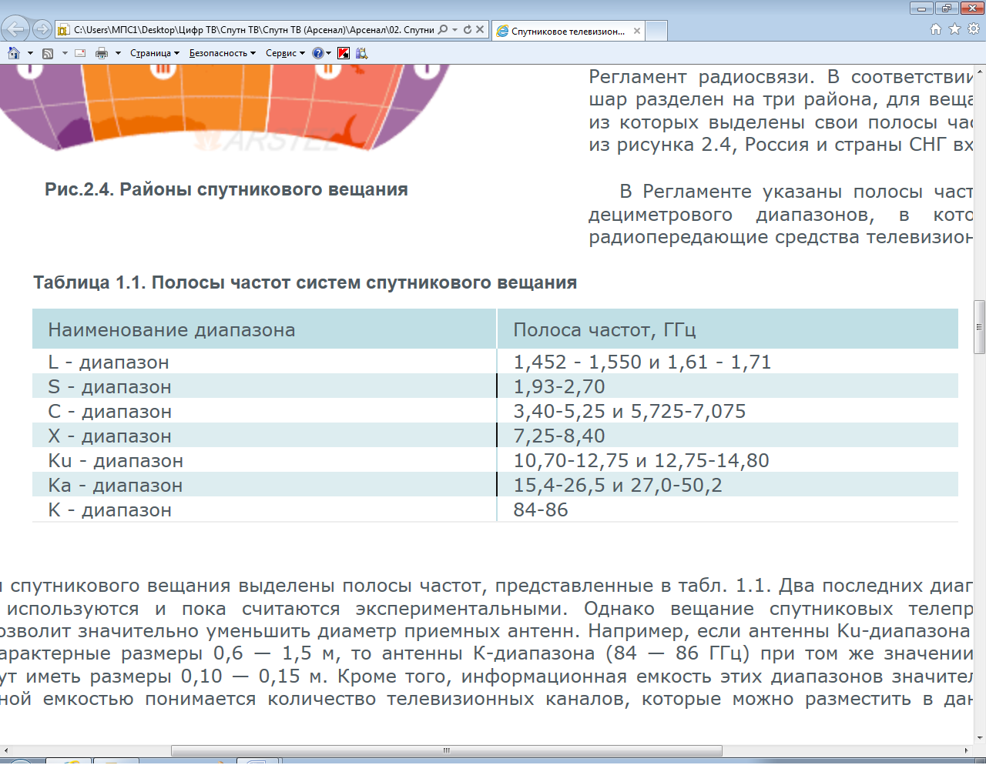Image resolution: width=986 pixels, height=765 pixels.
Task: Click value '84-86' in the table
Action: pos(541,510)
